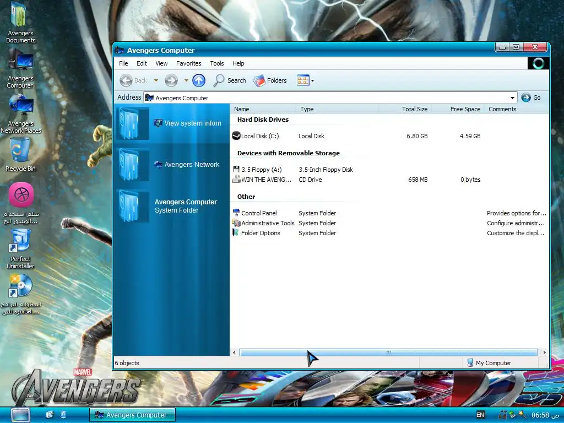Image resolution: width=564 pixels, height=423 pixels.
Task: Toggle the Folders pane
Action: [270, 80]
